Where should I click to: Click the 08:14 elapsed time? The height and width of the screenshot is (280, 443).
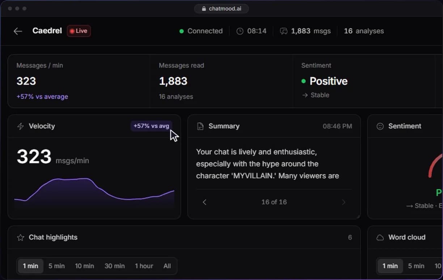pyautogui.click(x=257, y=31)
